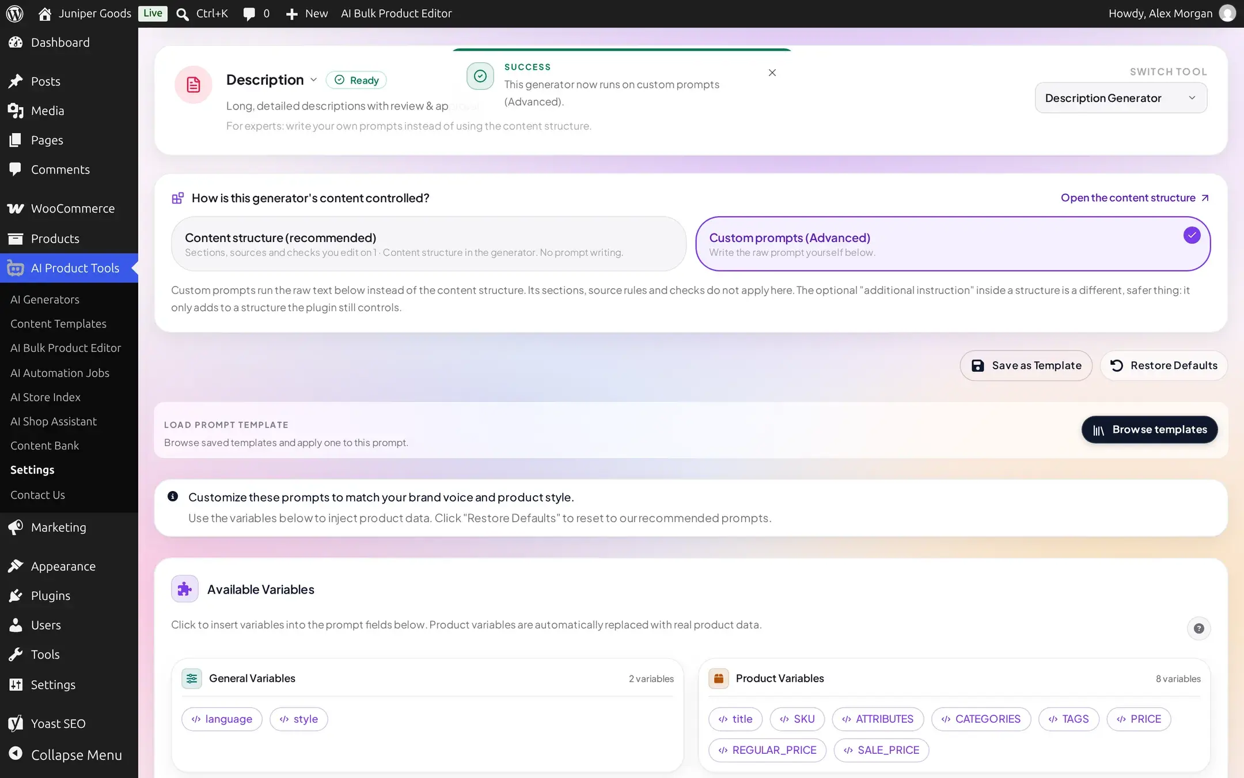Insert the CATEGORIES variable
This screenshot has width=1244, height=778.
click(x=981, y=719)
